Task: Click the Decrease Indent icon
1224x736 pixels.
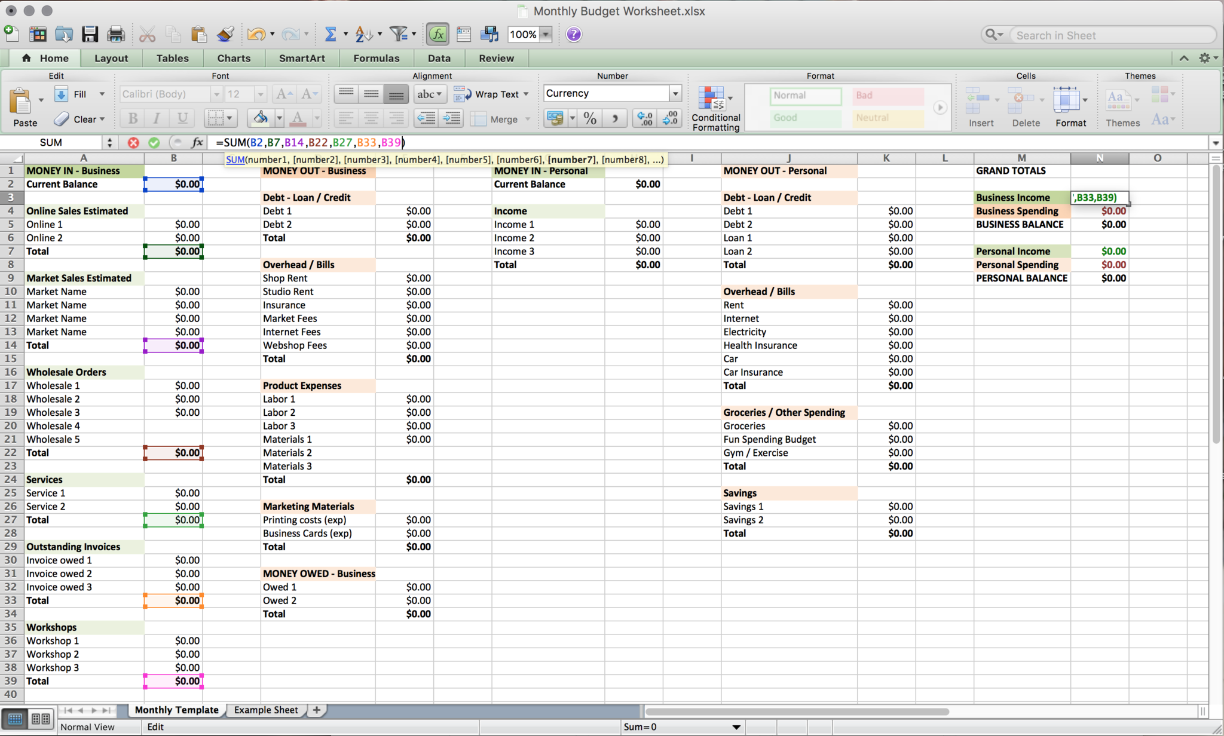Action: point(426,118)
